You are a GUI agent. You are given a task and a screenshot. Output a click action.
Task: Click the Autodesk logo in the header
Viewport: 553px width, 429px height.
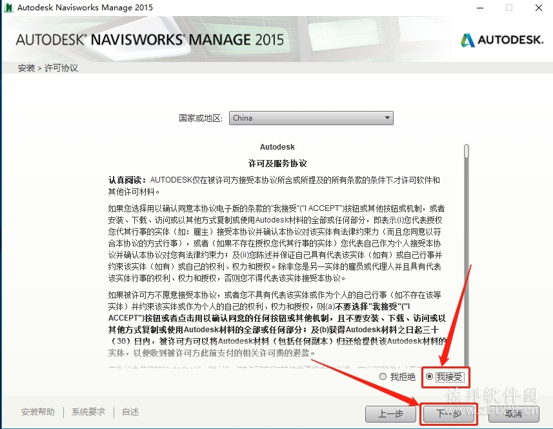[502, 40]
